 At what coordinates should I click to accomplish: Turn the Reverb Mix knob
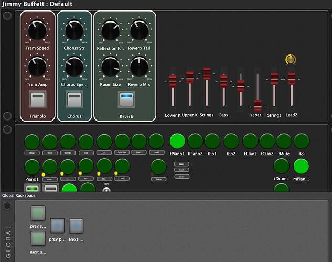(x=139, y=67)
